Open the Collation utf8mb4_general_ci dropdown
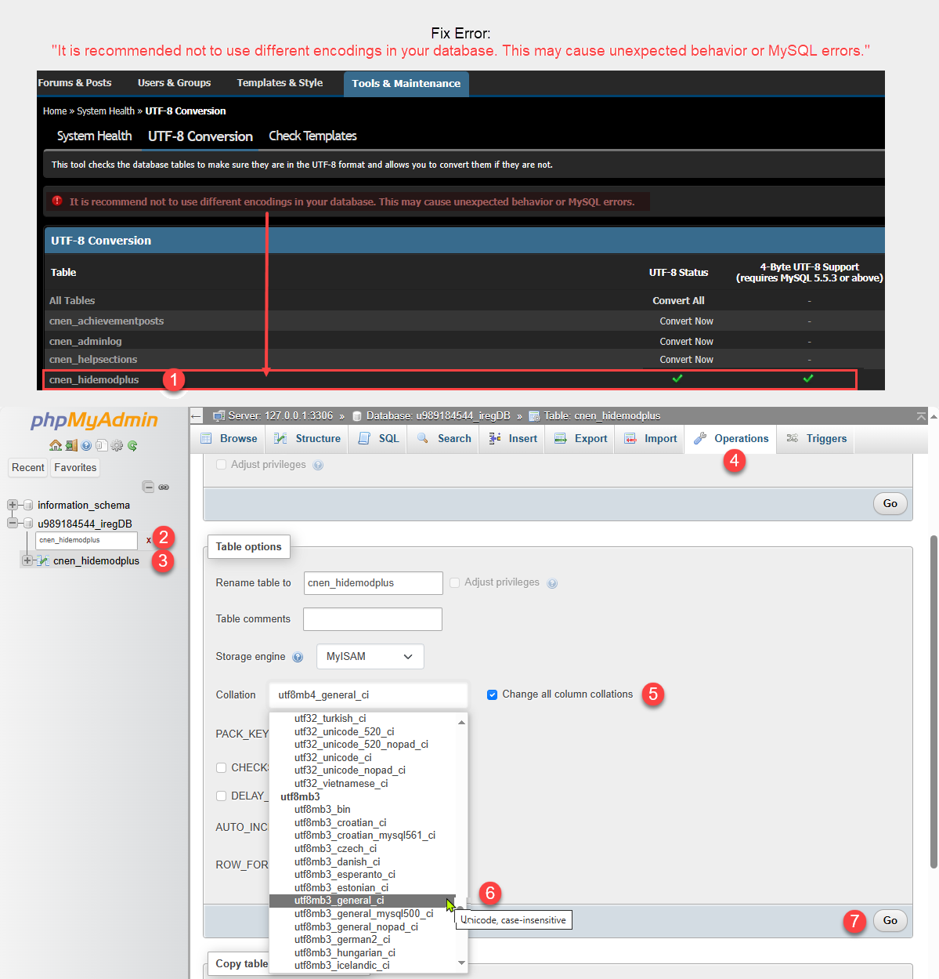 coord(368,695)
